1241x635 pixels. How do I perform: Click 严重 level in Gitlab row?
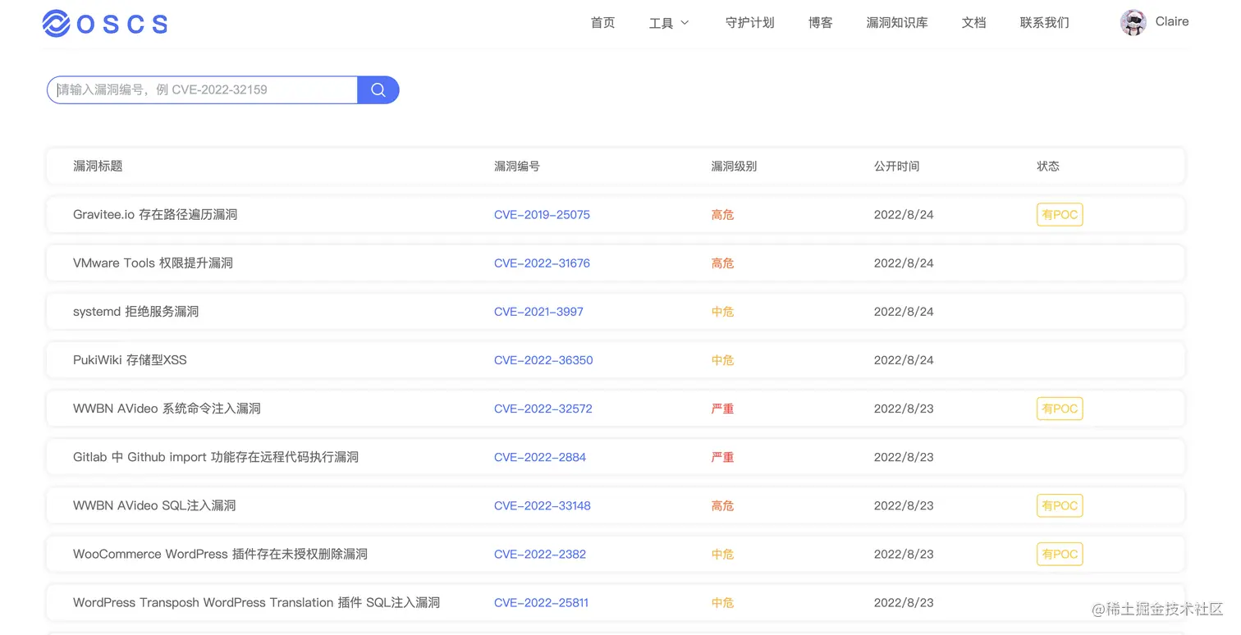click(722, 457)
